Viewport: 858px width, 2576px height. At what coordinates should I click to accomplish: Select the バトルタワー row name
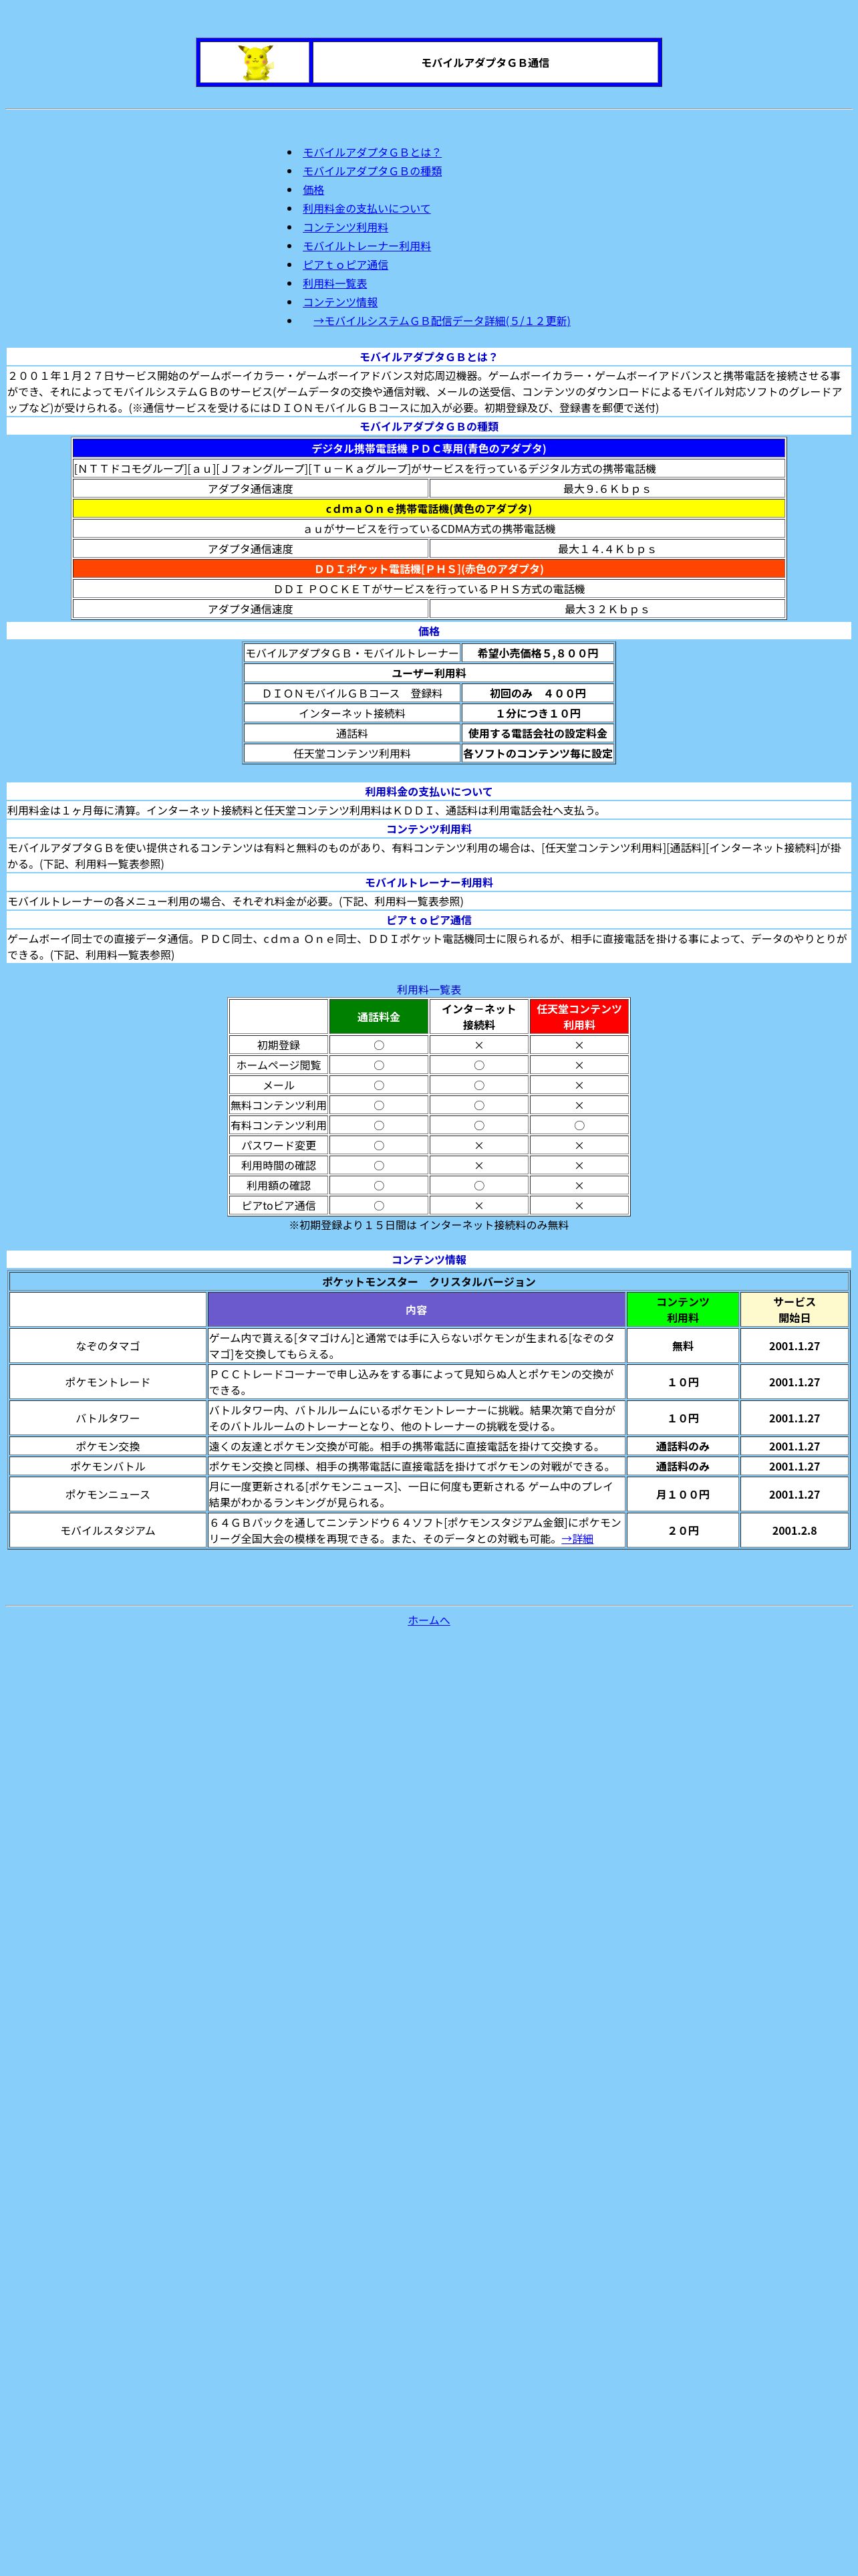point(108,1418)
